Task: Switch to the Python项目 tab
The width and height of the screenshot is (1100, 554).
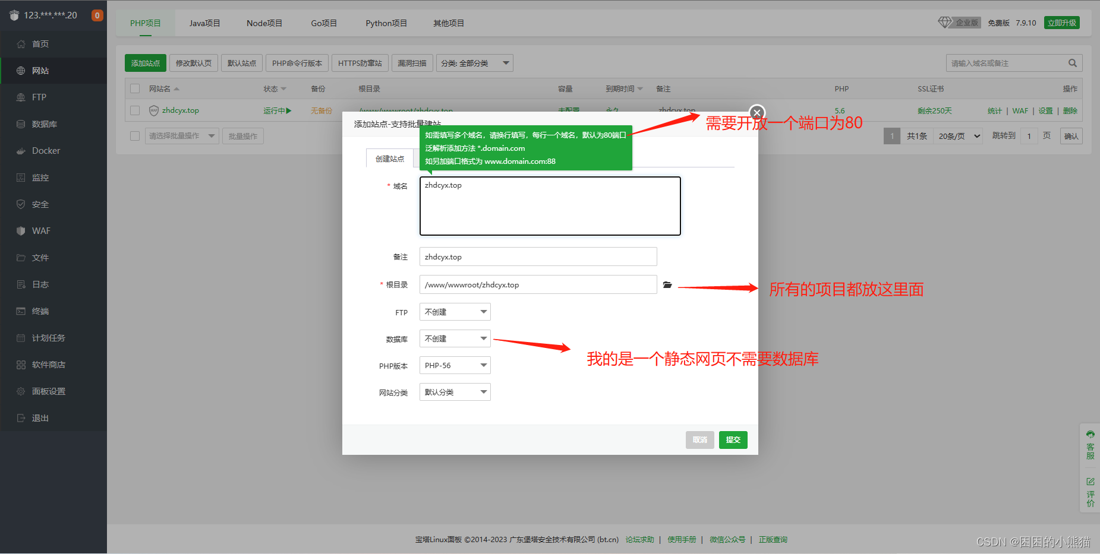Action: tap(386, 23)
